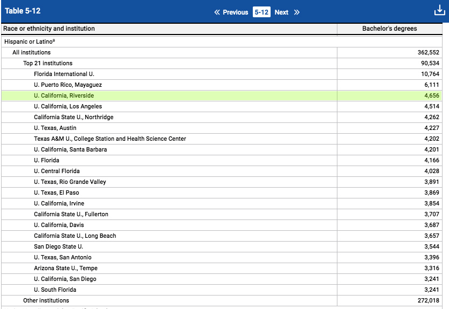Select the highlighted U. California, Riverside row

click(x=222, y=95)
